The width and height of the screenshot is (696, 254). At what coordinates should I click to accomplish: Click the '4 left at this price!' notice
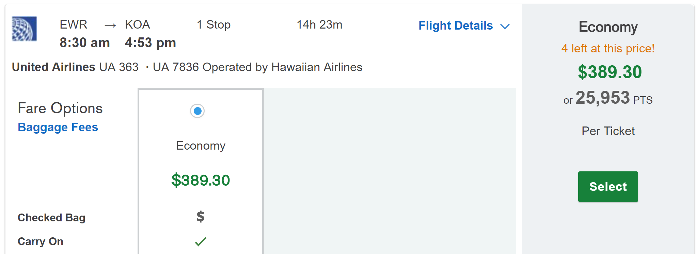608,48
